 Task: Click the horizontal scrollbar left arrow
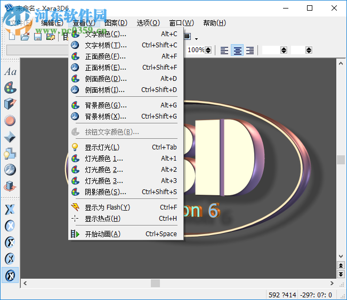click(x=25, y=283)
